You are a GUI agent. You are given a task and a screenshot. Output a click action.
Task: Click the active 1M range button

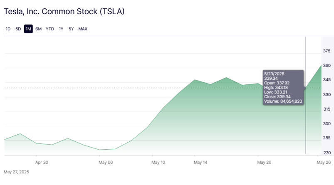(x=28, y=29)
